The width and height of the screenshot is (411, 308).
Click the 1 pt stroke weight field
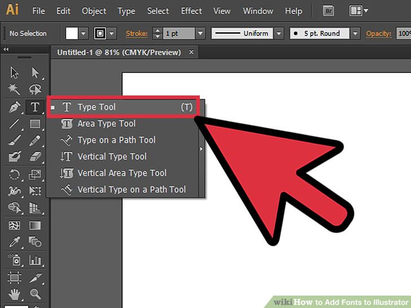point(179,33)
